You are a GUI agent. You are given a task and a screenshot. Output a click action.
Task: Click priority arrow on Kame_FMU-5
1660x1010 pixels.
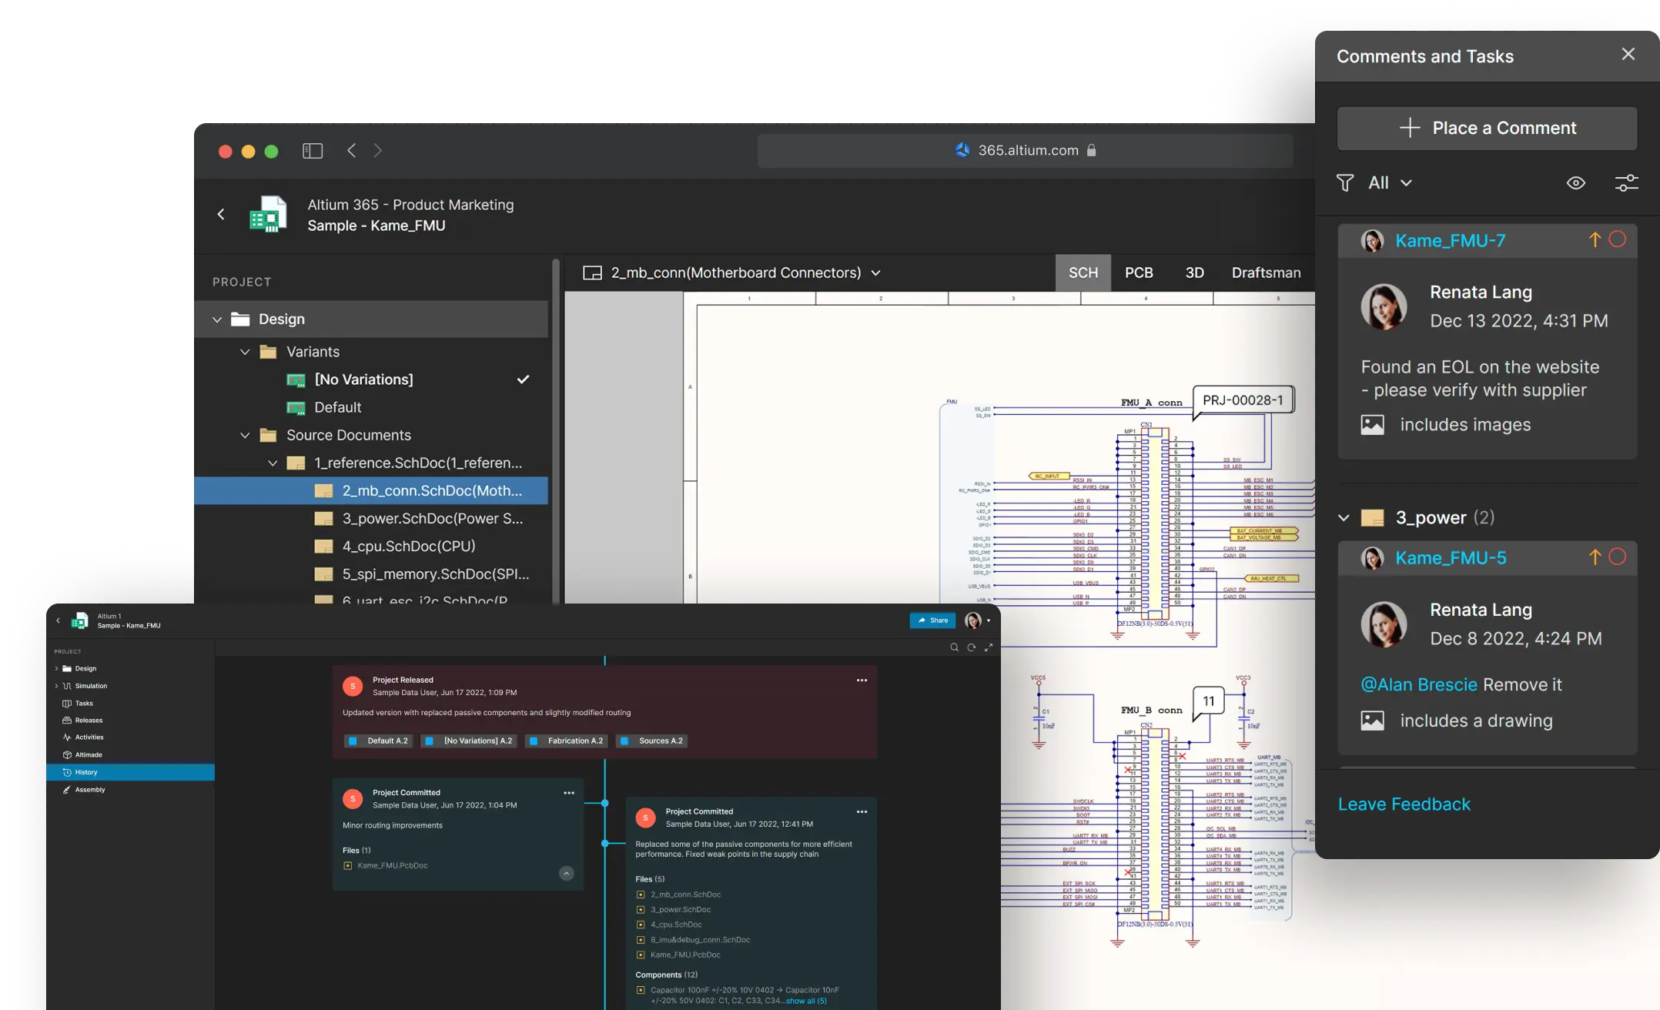(x=1595, y=557)
